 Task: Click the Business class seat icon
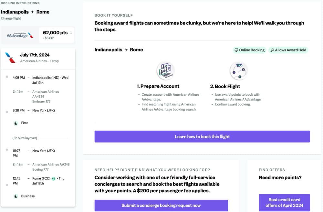pos(16,196)
